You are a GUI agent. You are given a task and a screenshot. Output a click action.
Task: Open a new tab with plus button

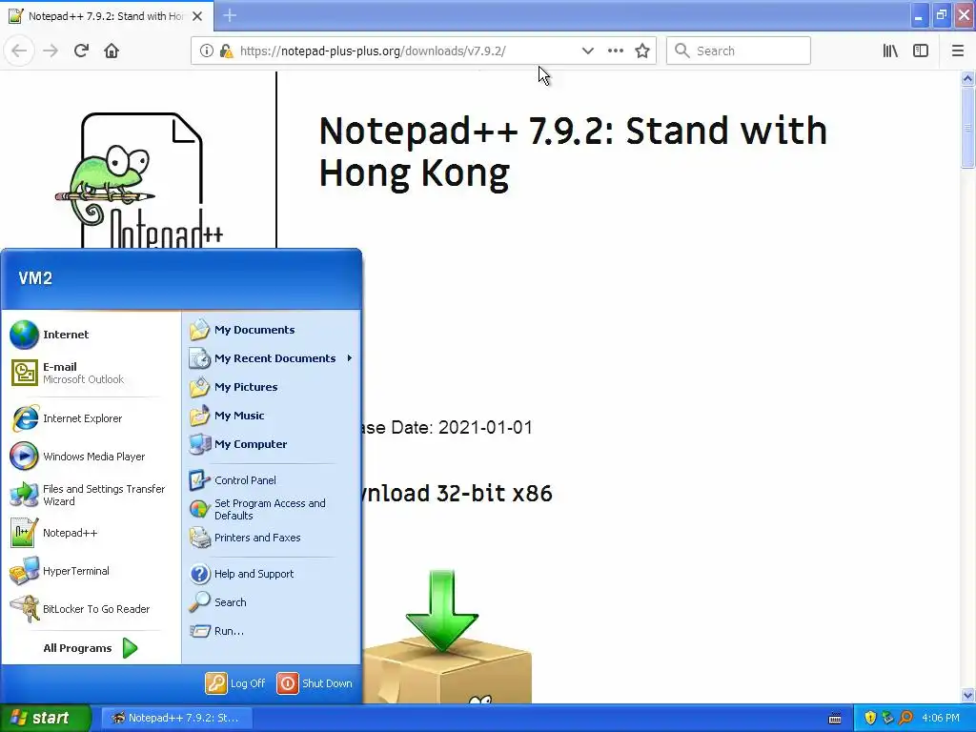[x=230, y=15]
